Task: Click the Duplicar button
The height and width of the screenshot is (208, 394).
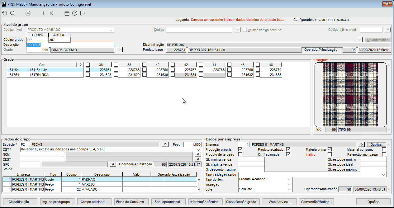Action: pos(376,145)
